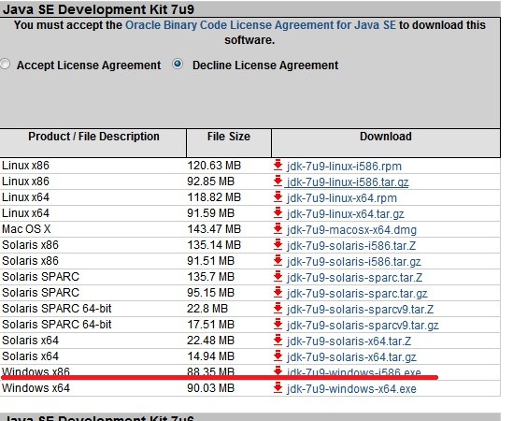
Task: Click the 22.48 MB file size cell
Action: pos(210,341)
